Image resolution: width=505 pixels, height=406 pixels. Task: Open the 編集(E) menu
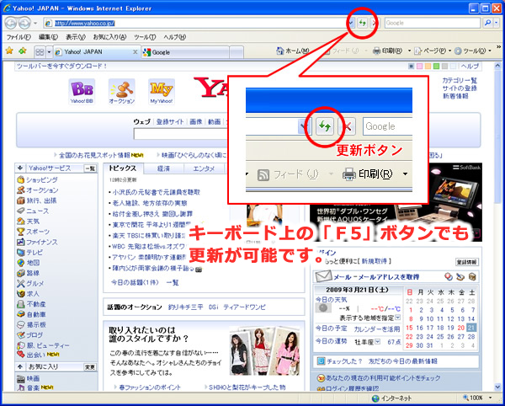click(x=48, y=37)
